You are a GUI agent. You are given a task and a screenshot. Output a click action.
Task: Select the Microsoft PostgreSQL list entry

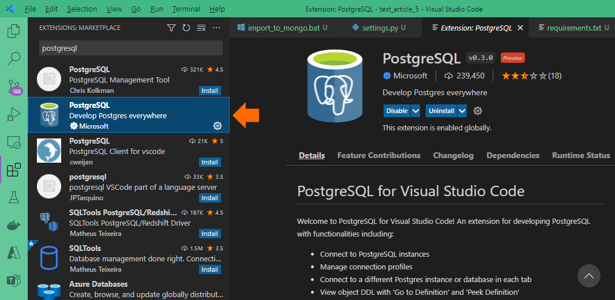[x=129, y=115]
